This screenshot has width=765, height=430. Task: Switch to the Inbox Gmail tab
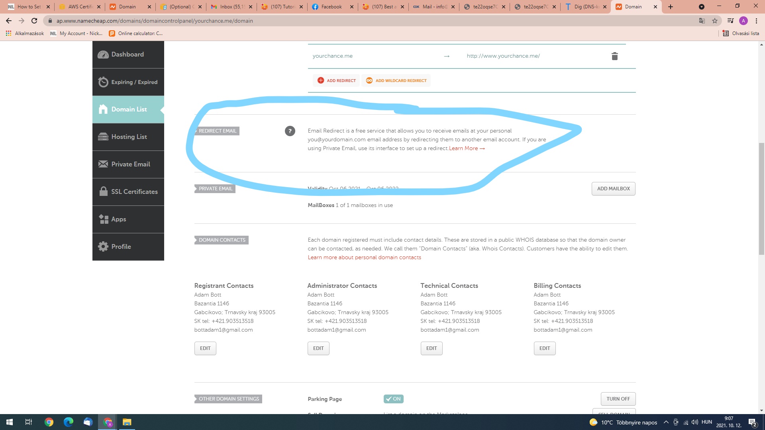[232, 7]
